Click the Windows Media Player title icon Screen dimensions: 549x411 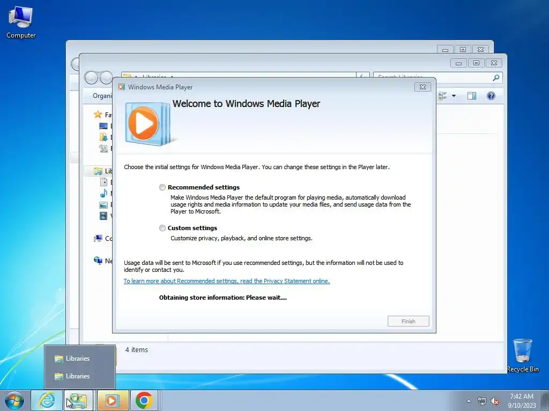click(x=121, y=87)
